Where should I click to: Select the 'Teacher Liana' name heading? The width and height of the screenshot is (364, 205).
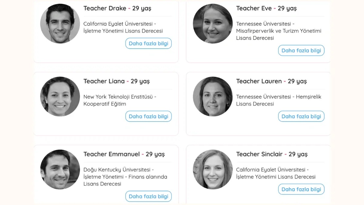[104, 81]
